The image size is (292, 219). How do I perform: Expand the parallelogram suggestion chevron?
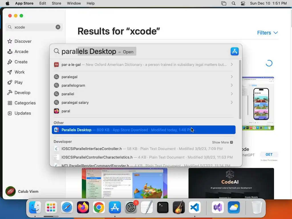click(232, 85)
